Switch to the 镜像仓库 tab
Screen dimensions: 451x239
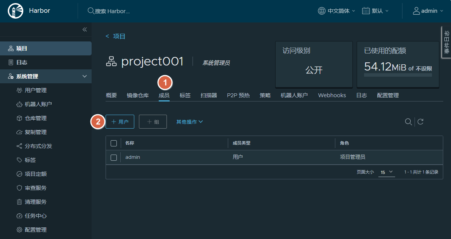138,95
